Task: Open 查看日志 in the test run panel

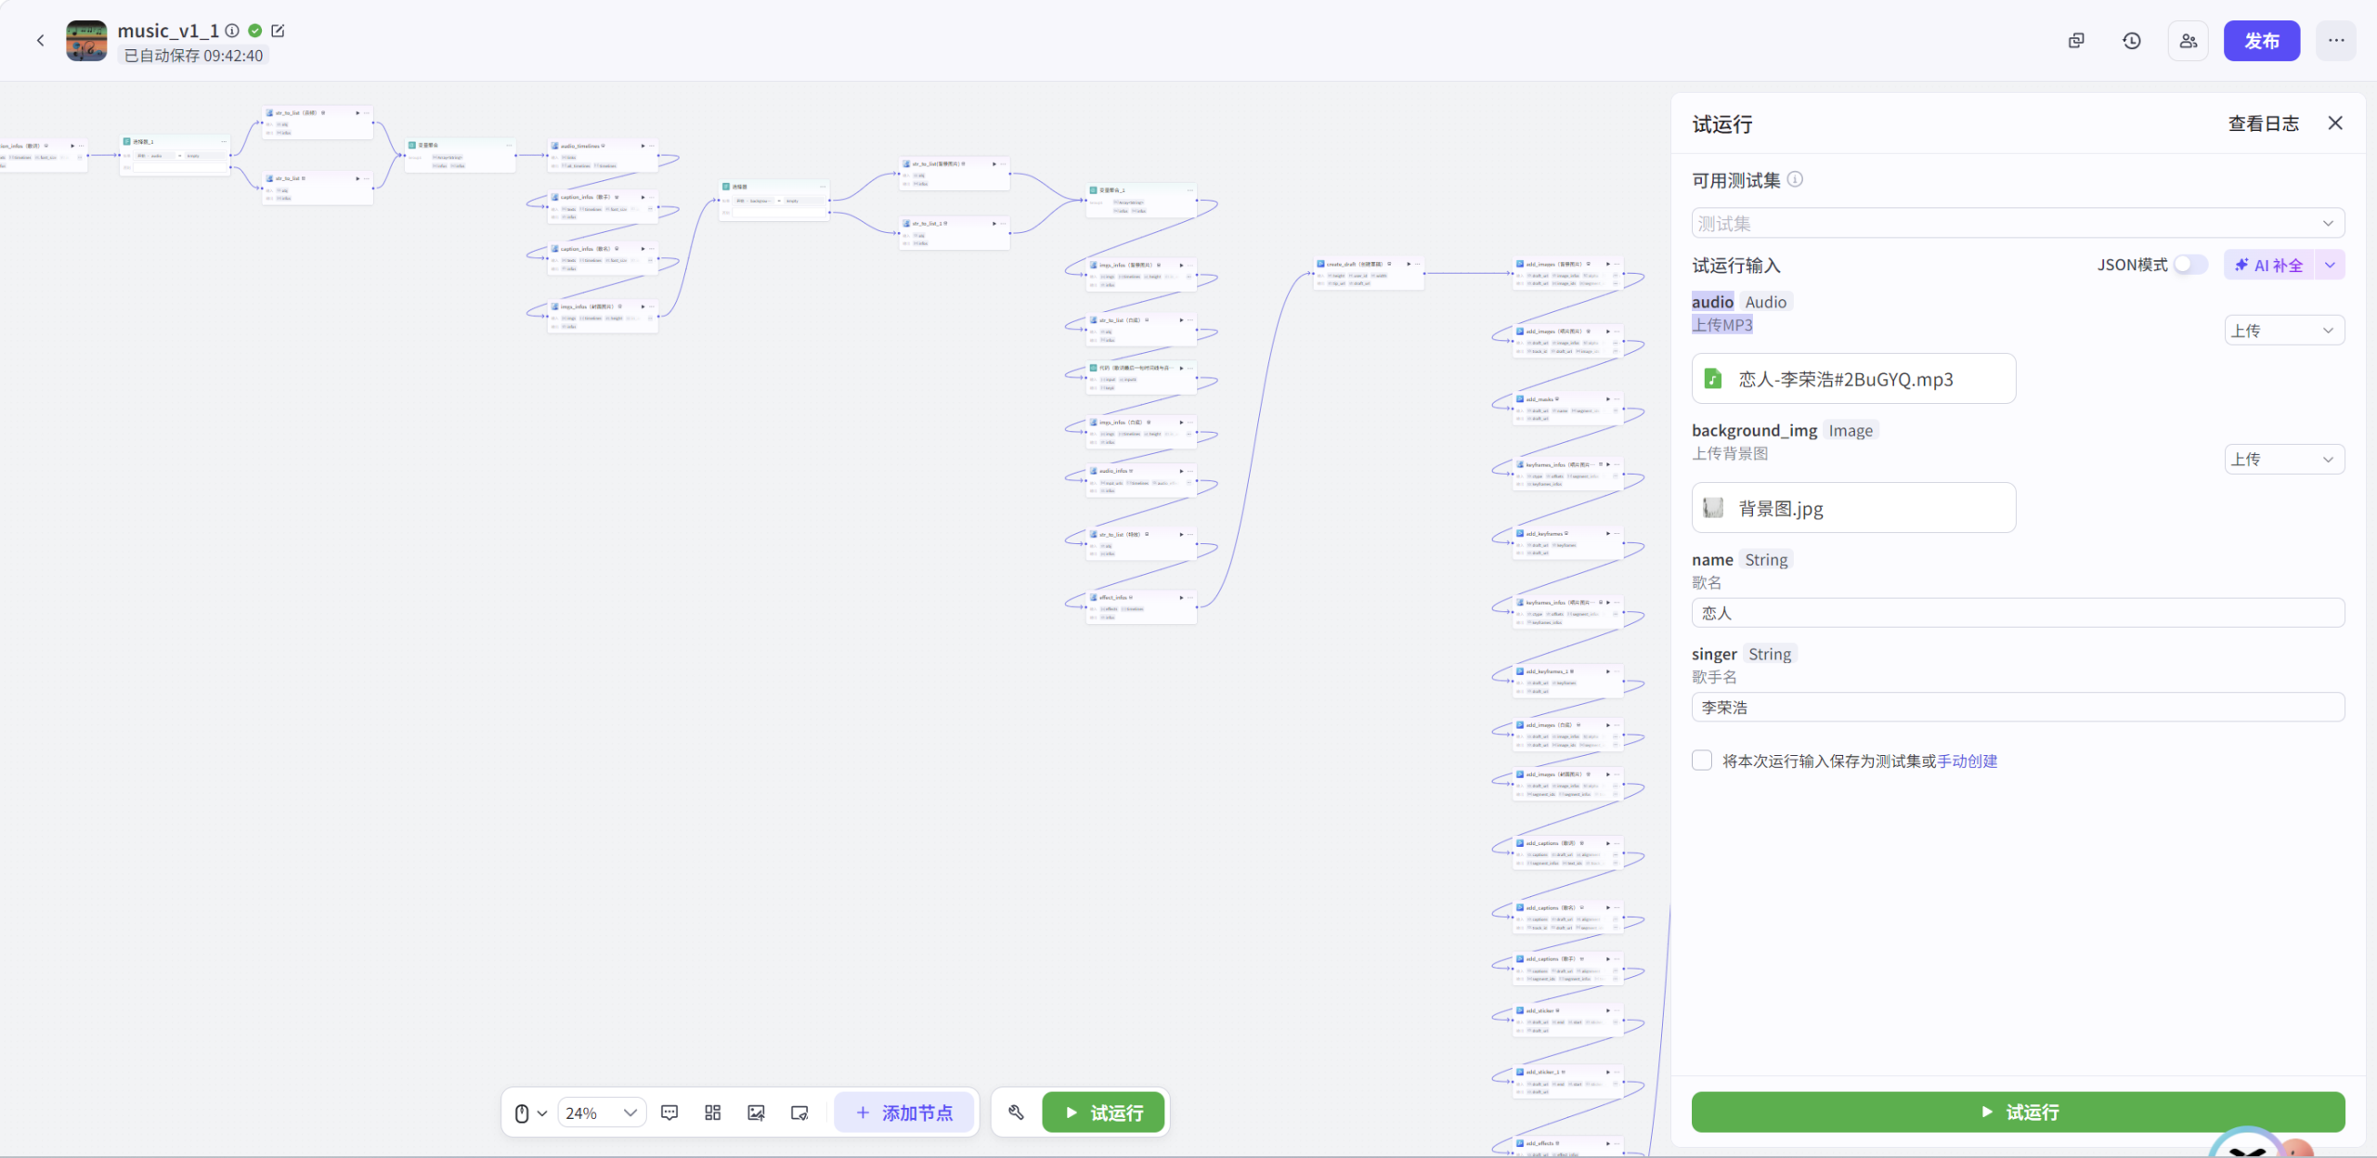Action: pos(2263,124)
